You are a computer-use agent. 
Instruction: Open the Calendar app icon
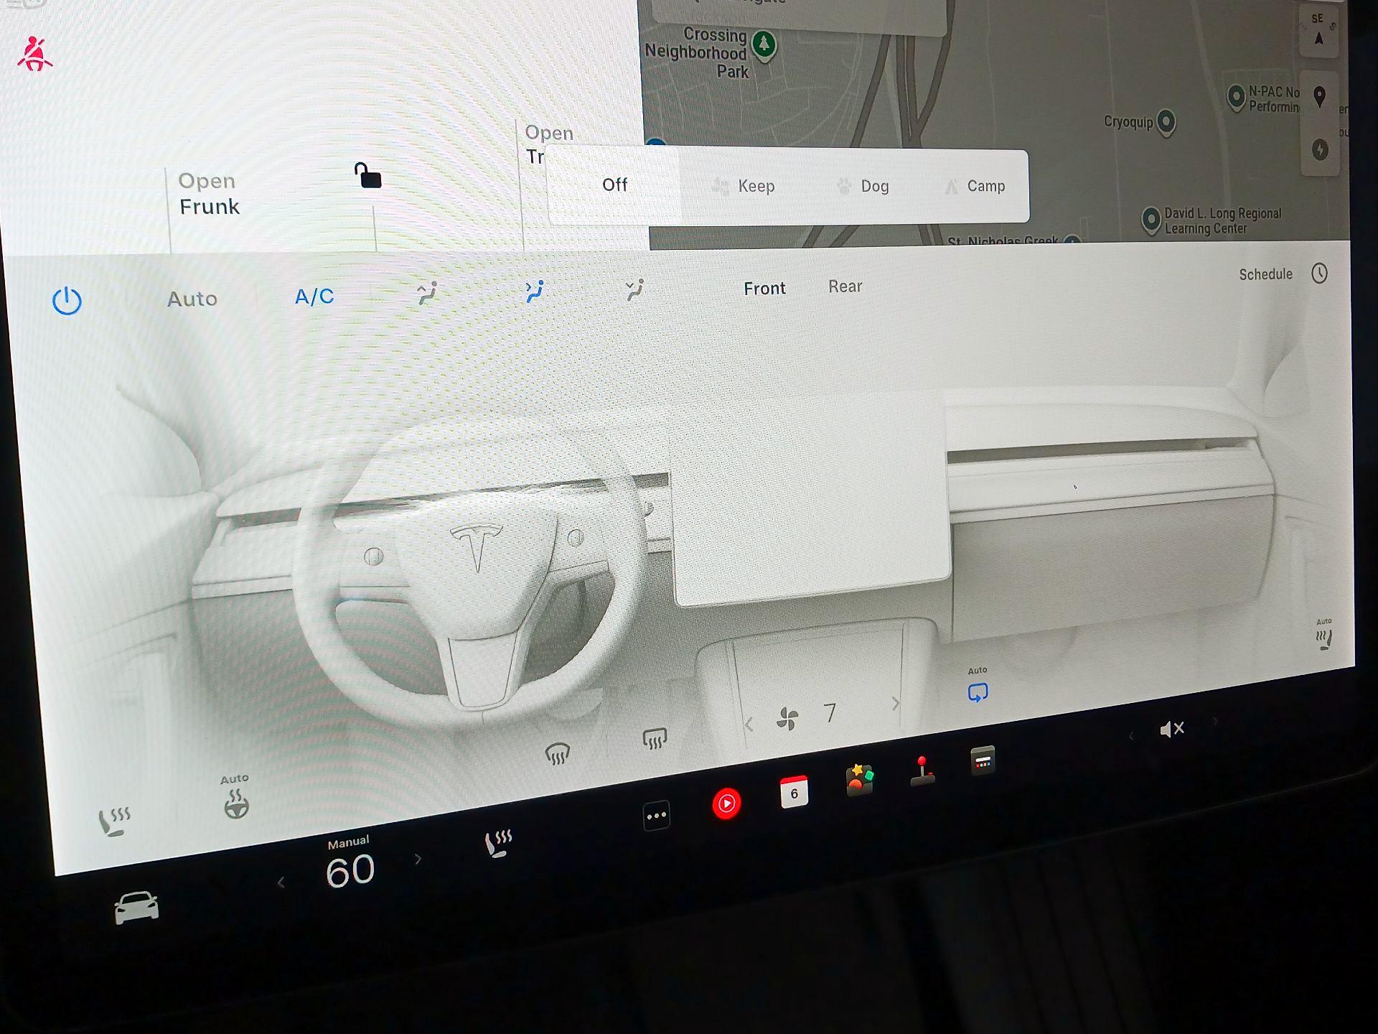pos(794,792)
